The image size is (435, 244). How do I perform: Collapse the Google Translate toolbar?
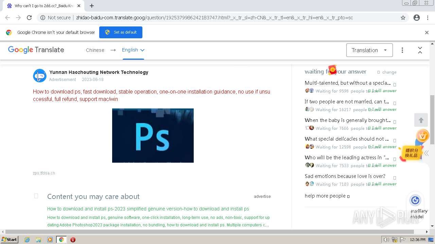coord(420,50)
